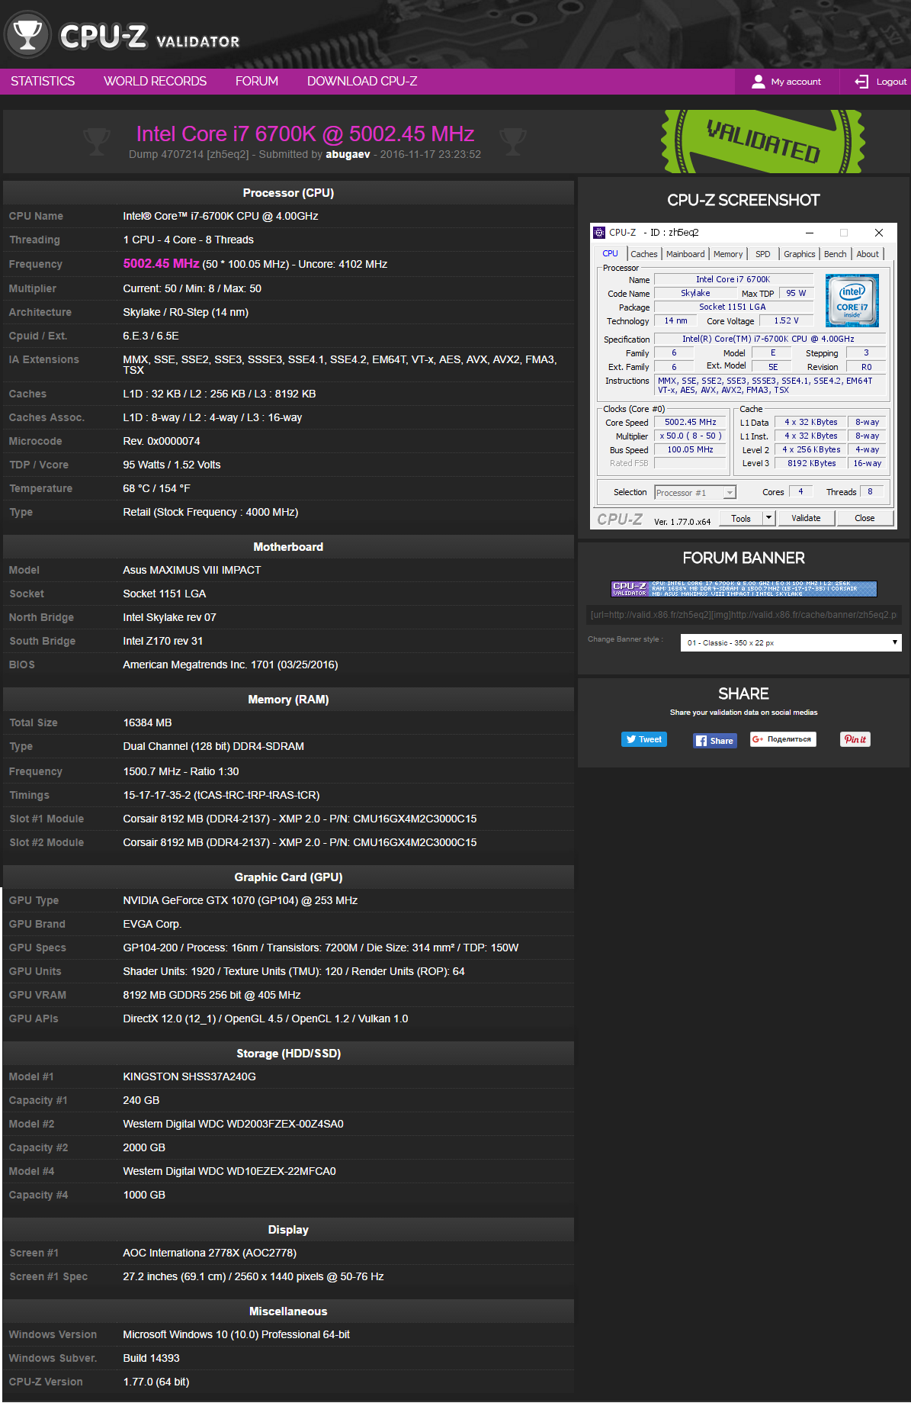Click the Tools button in CPU-Z window
This screenshot has height=1403, width=911.
coord(741,518)
